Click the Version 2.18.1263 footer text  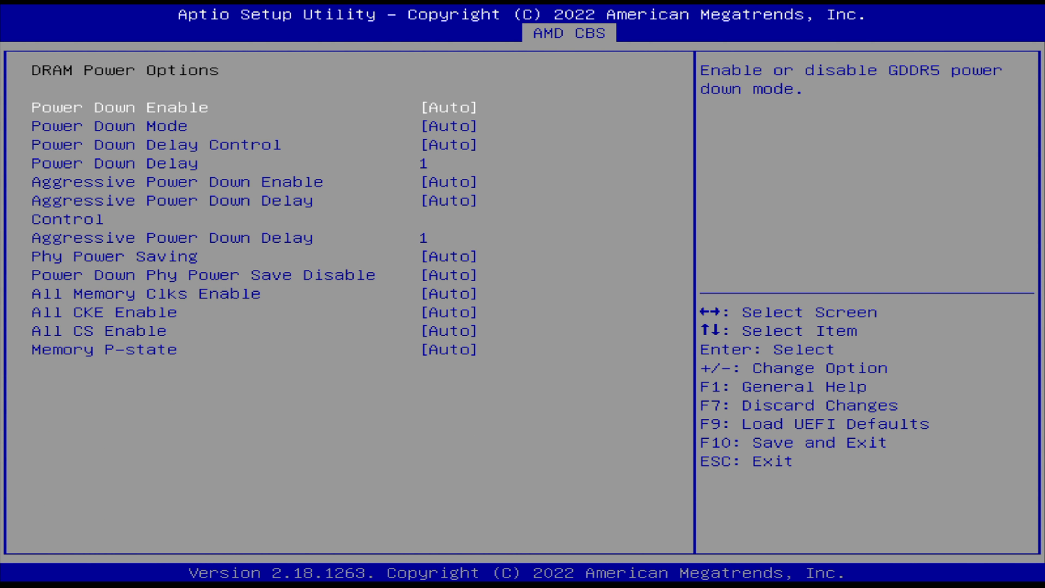517,573
